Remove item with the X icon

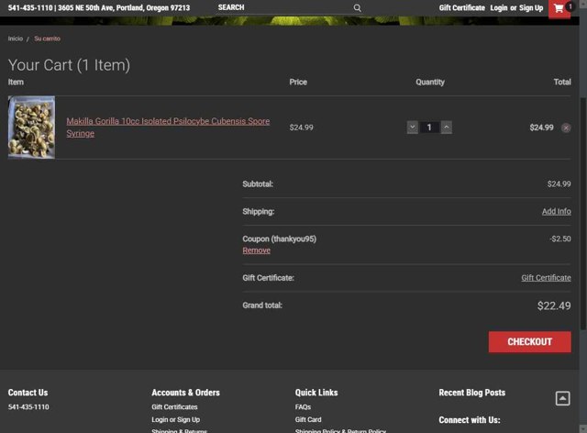click(566, 128)
